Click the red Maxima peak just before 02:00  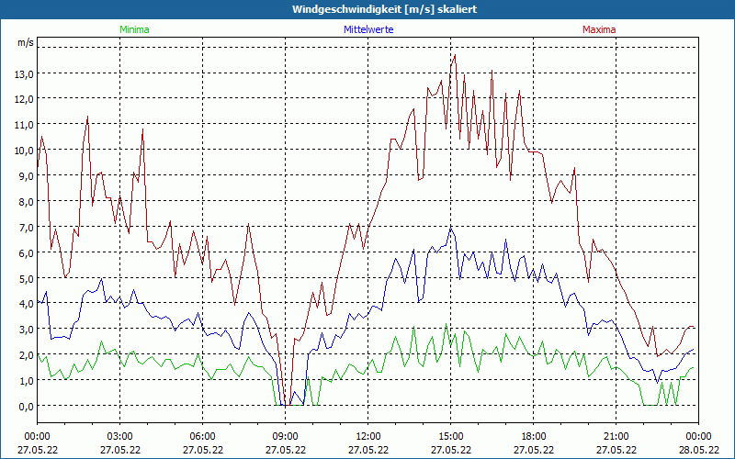(87, 117)
